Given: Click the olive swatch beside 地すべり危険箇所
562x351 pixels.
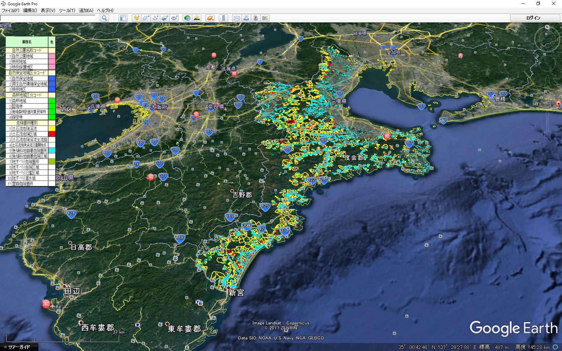Looking at the screenshot, I should point(52,161).
